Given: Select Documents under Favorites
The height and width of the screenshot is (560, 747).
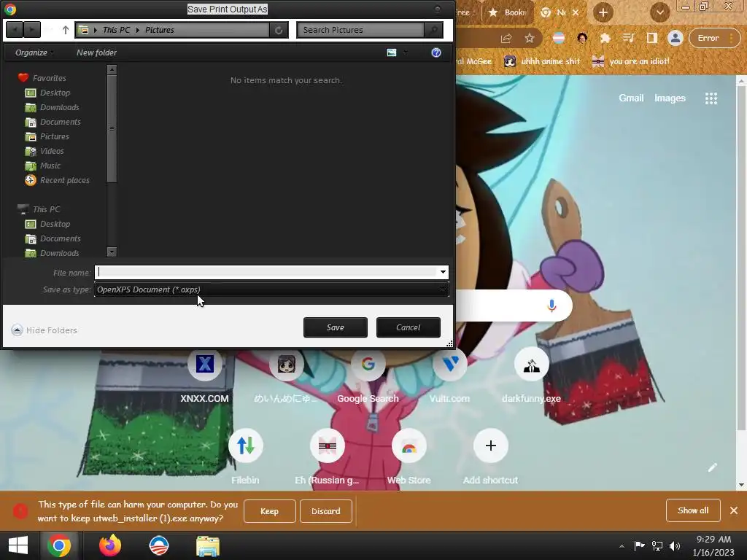Looking at the screenshot, I should click(x=53, y=122).
